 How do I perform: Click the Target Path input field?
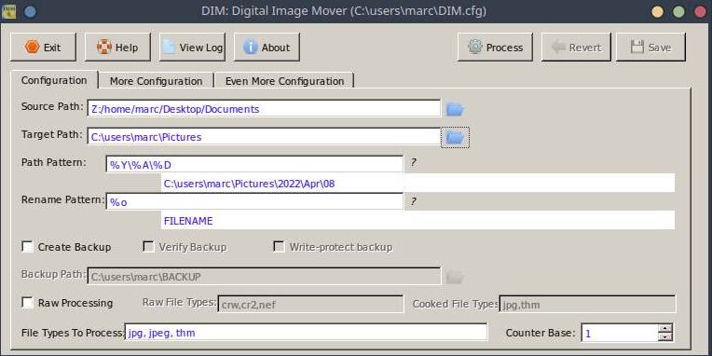(264, 137)
